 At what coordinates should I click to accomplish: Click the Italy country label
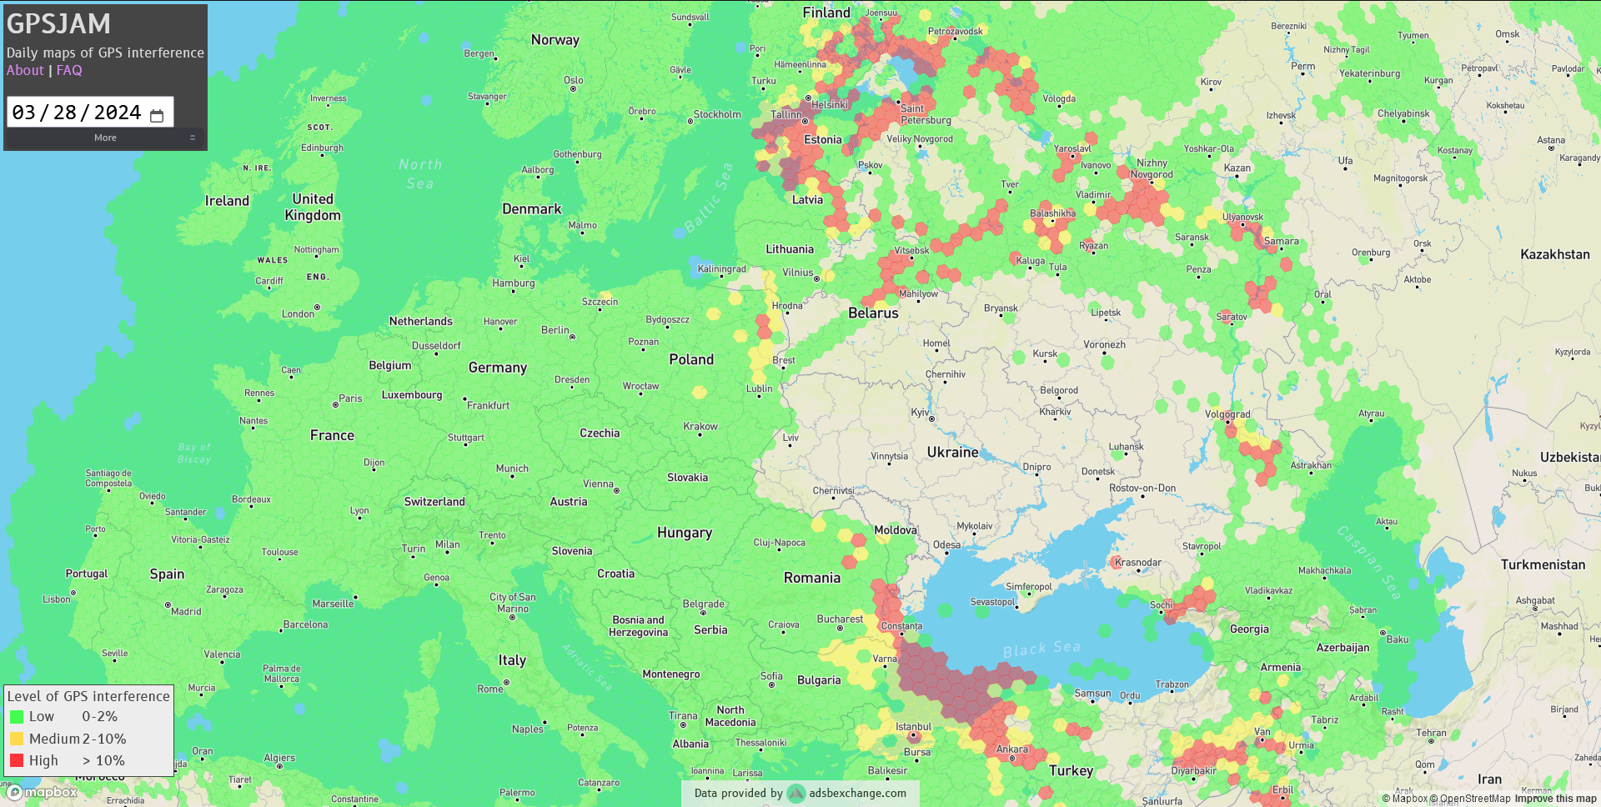click(512, 660)
